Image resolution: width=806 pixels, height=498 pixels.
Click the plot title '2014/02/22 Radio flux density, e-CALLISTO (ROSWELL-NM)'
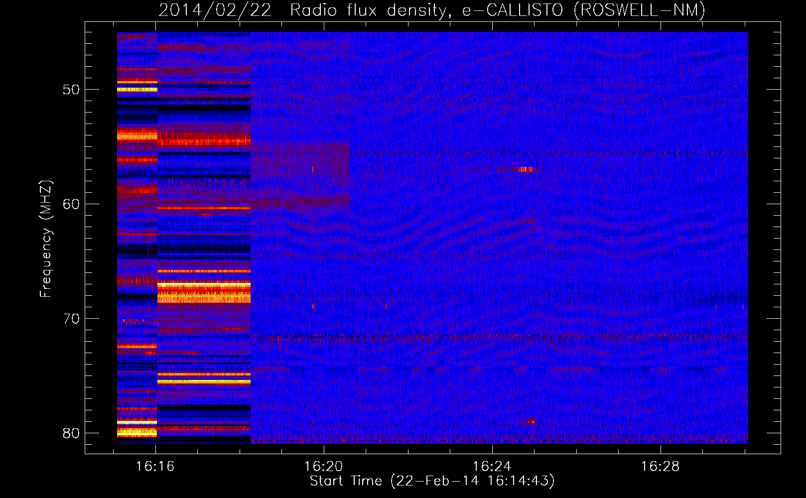tap(432, 10)
